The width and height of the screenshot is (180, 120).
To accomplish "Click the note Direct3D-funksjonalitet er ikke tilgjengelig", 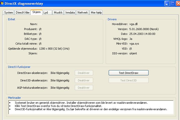I will tap(91, 109).
